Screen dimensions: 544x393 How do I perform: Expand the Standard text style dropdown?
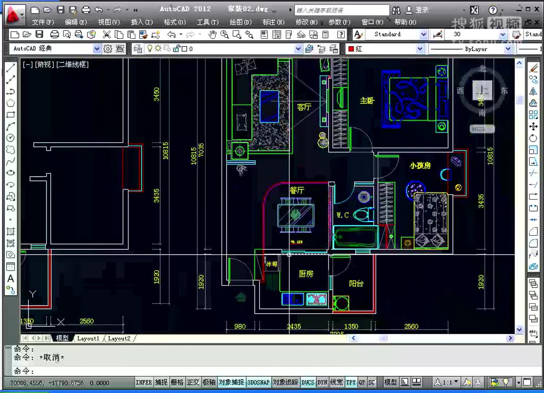pos(423,35)
